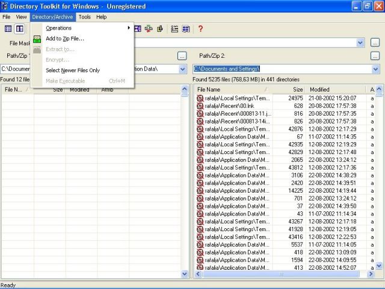This screenshot has height=289, width=385.
Task: Click the list options toolbar icon
Action: [174, 29]
